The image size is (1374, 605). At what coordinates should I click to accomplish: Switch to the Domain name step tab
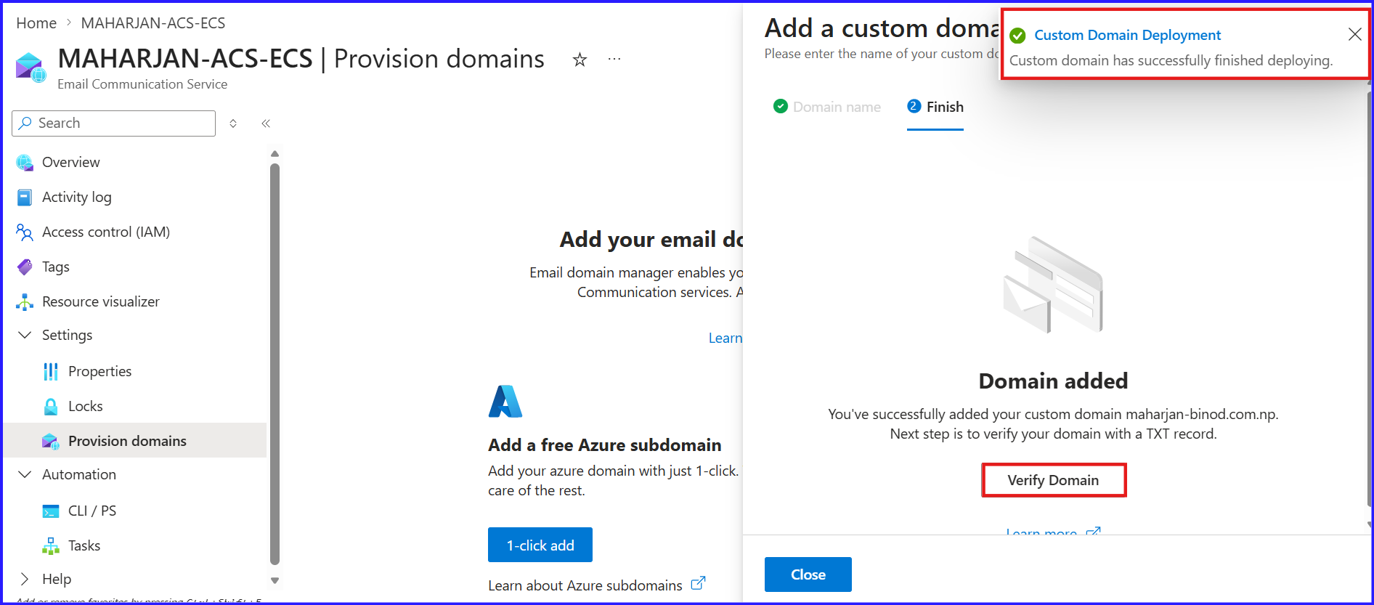pyautogui.click(x=827, y=107)
